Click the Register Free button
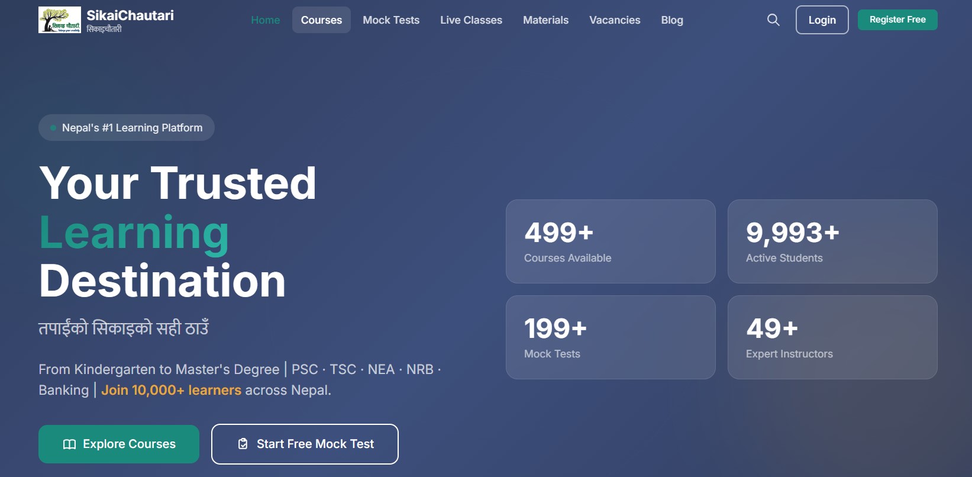 tap(897, 20)
